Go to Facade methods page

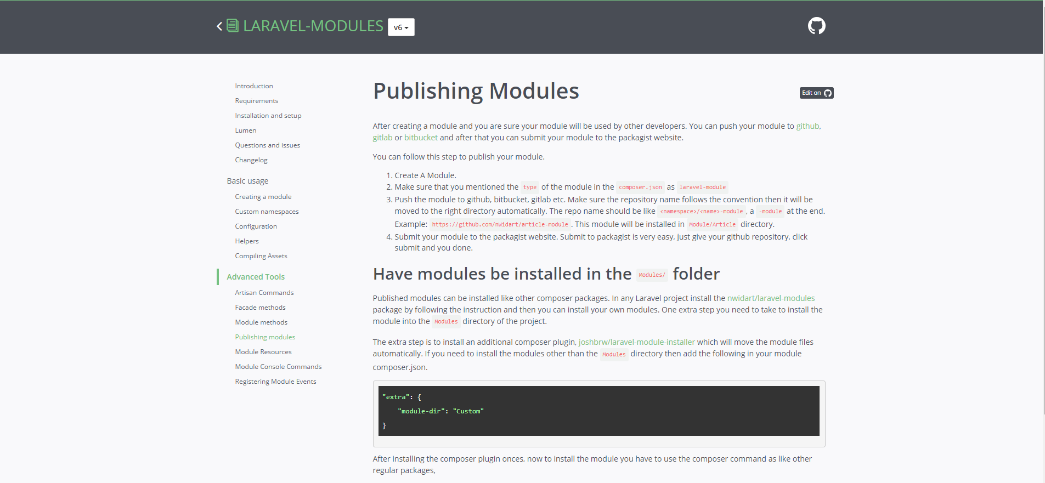point(261,308)
